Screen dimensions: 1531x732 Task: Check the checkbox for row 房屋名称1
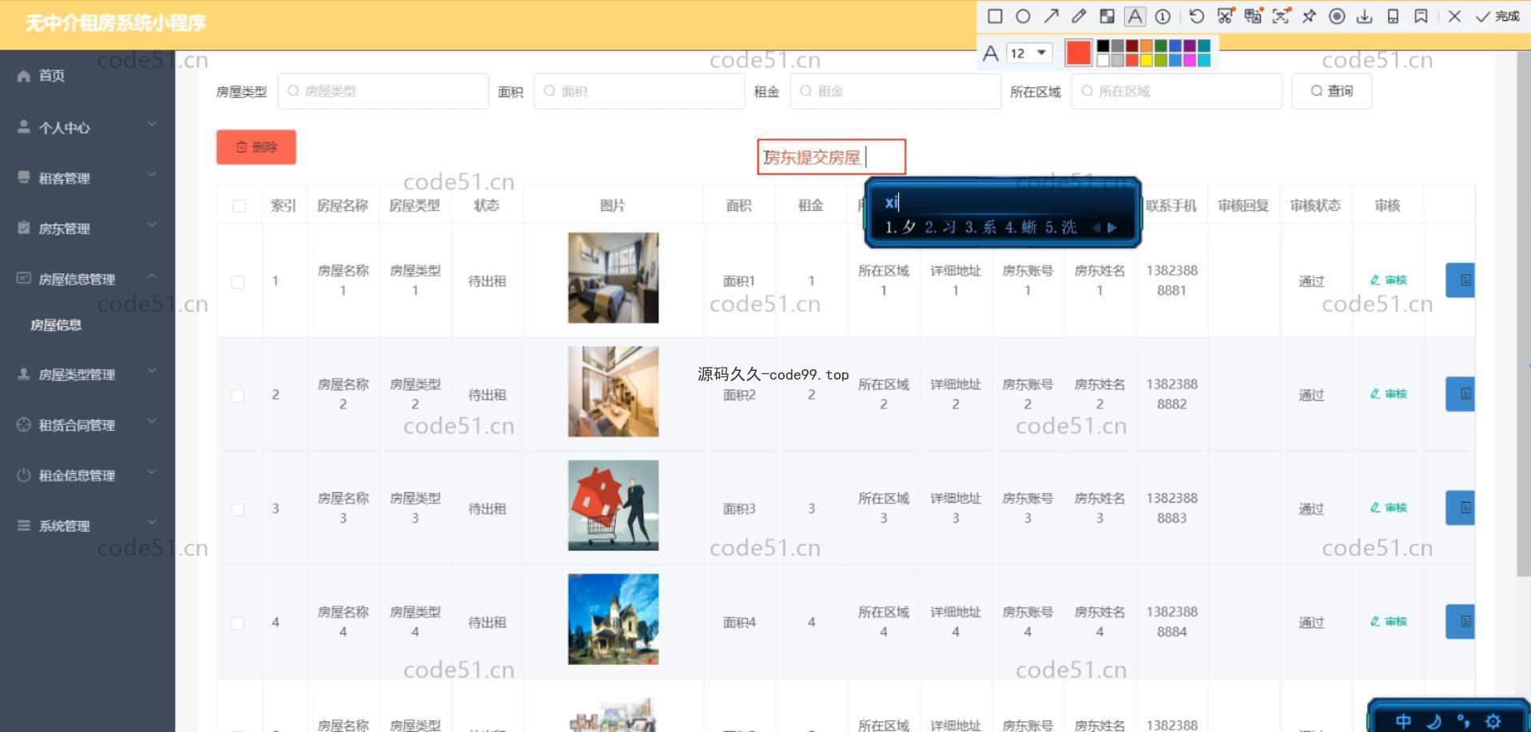pyautogui.click(x=237, y=282)
